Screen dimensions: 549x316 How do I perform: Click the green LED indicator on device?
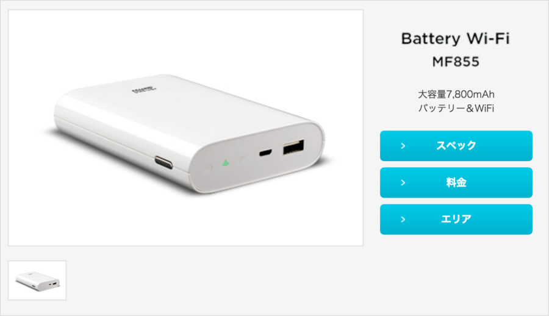[226, 163]
